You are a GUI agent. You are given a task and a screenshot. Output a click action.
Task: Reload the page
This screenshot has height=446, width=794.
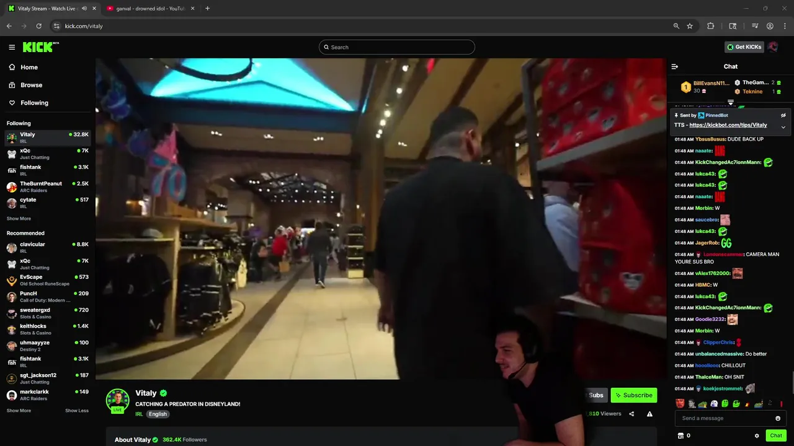coord(38,26)
